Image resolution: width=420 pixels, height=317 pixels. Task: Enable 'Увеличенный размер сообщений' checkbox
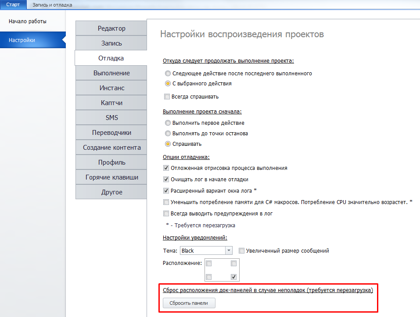click(242, 250)
